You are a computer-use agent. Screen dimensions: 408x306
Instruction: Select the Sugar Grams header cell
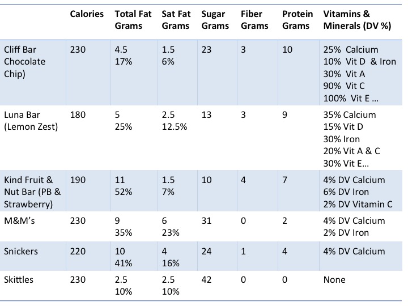point(215,20)
